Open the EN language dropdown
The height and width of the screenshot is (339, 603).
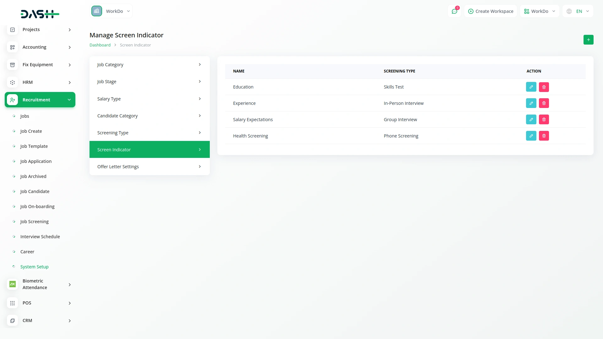click(x=578, y=11)
